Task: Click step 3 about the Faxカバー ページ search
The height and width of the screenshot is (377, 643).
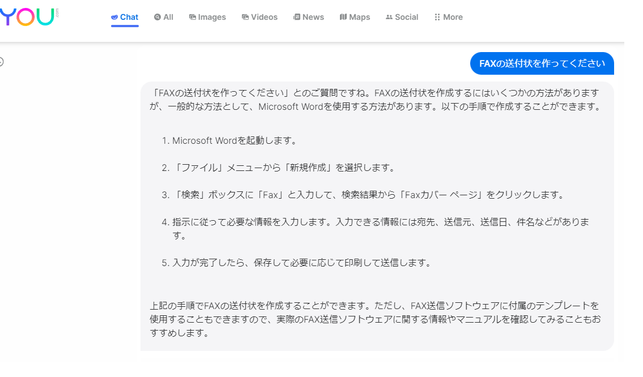Action: click(x=363, y=195)
